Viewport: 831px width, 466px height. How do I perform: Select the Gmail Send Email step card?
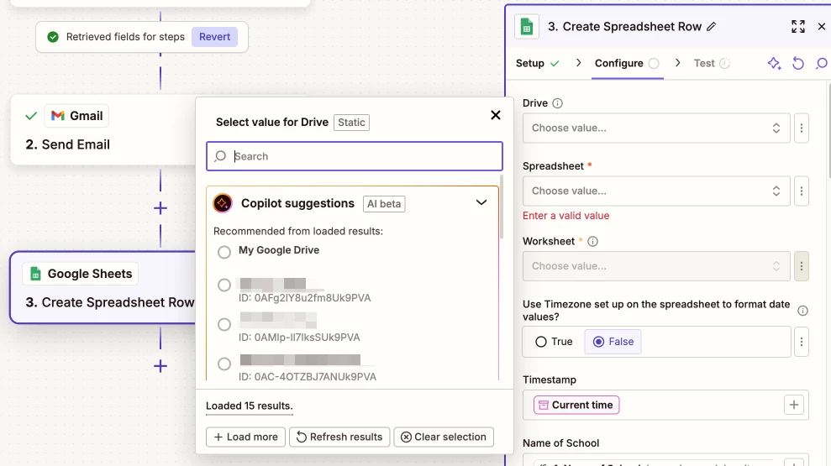click(103, 130)
